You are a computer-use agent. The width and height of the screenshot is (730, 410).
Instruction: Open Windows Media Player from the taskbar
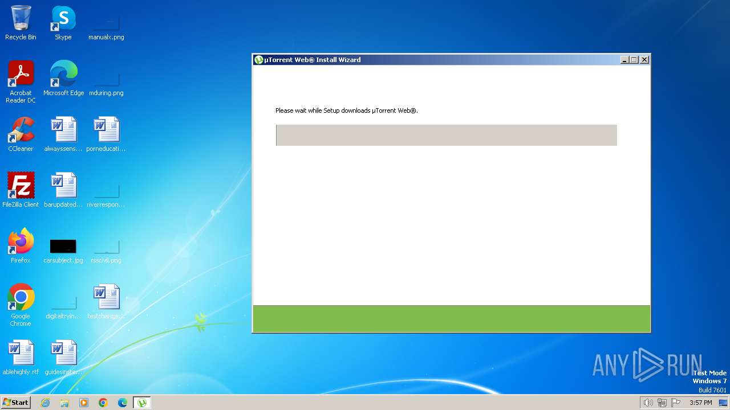pyautogui.click(x=84, y=403)
